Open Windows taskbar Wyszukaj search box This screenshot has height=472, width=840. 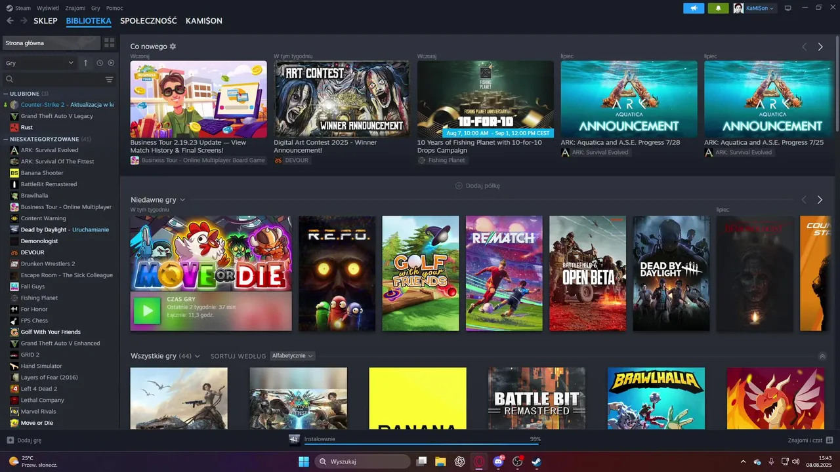[x=362, y=462]
